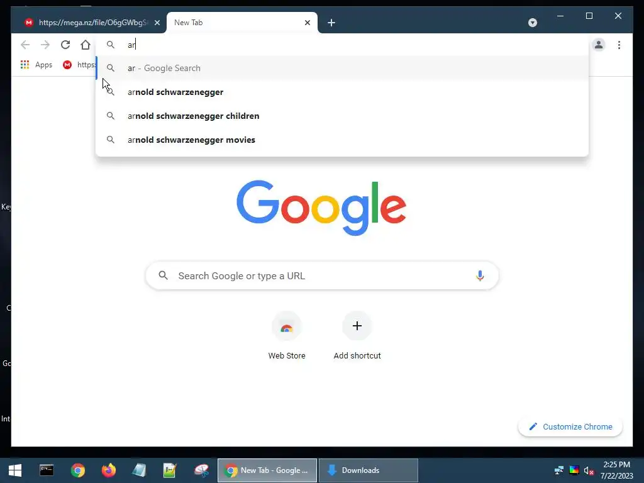Click the address bar containing 'ar'

click(x=341, y=45)
